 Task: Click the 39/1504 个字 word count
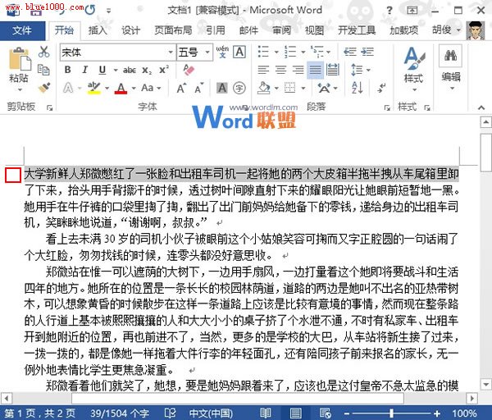coord(120,413)
